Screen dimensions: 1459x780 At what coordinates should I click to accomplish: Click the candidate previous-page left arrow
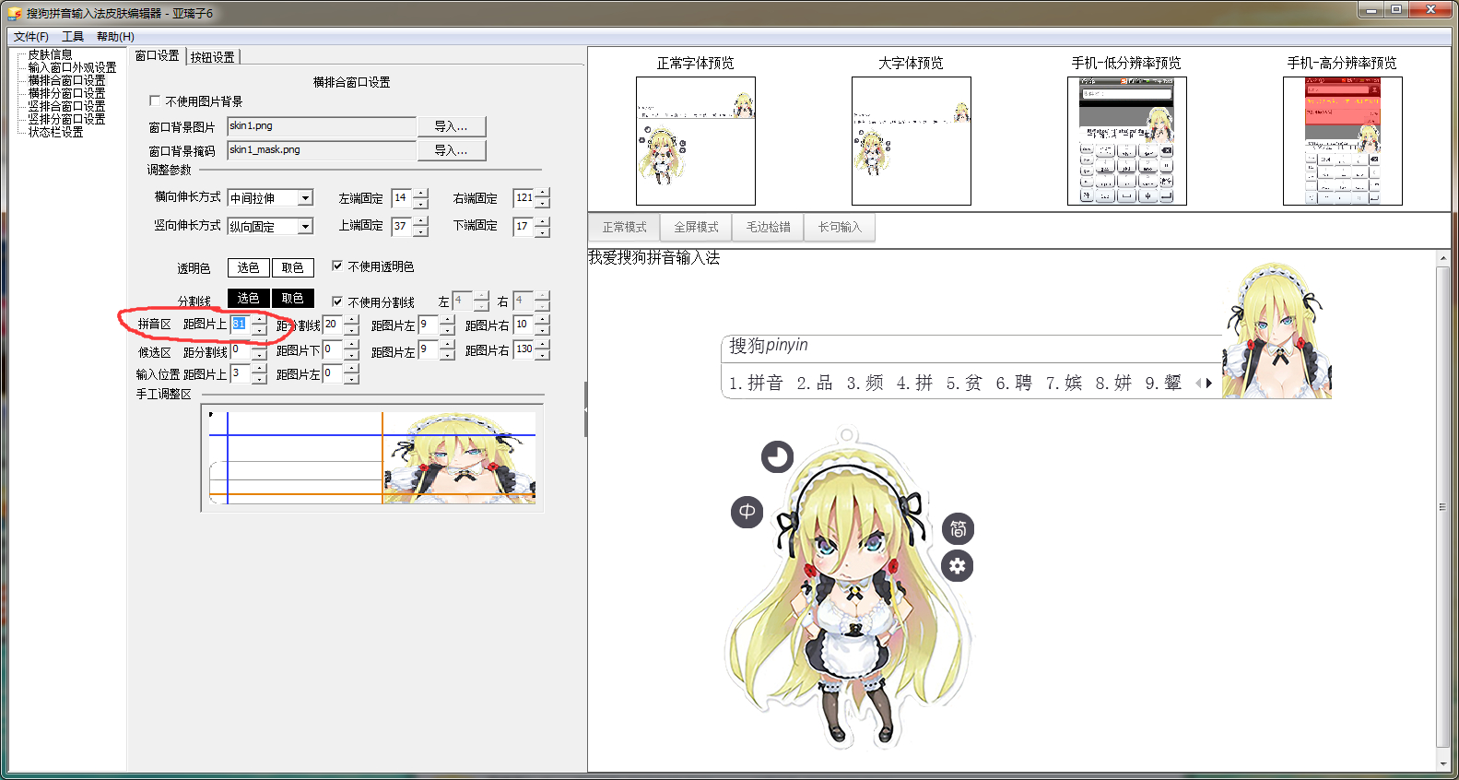pos(1197,384)
